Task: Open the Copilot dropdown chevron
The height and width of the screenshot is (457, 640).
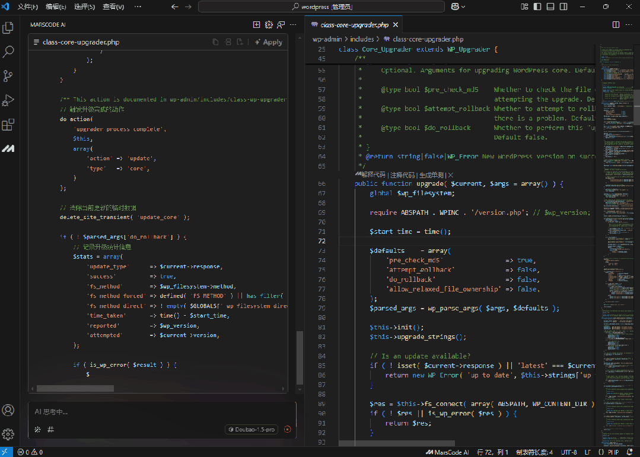Action: point(463,7)
